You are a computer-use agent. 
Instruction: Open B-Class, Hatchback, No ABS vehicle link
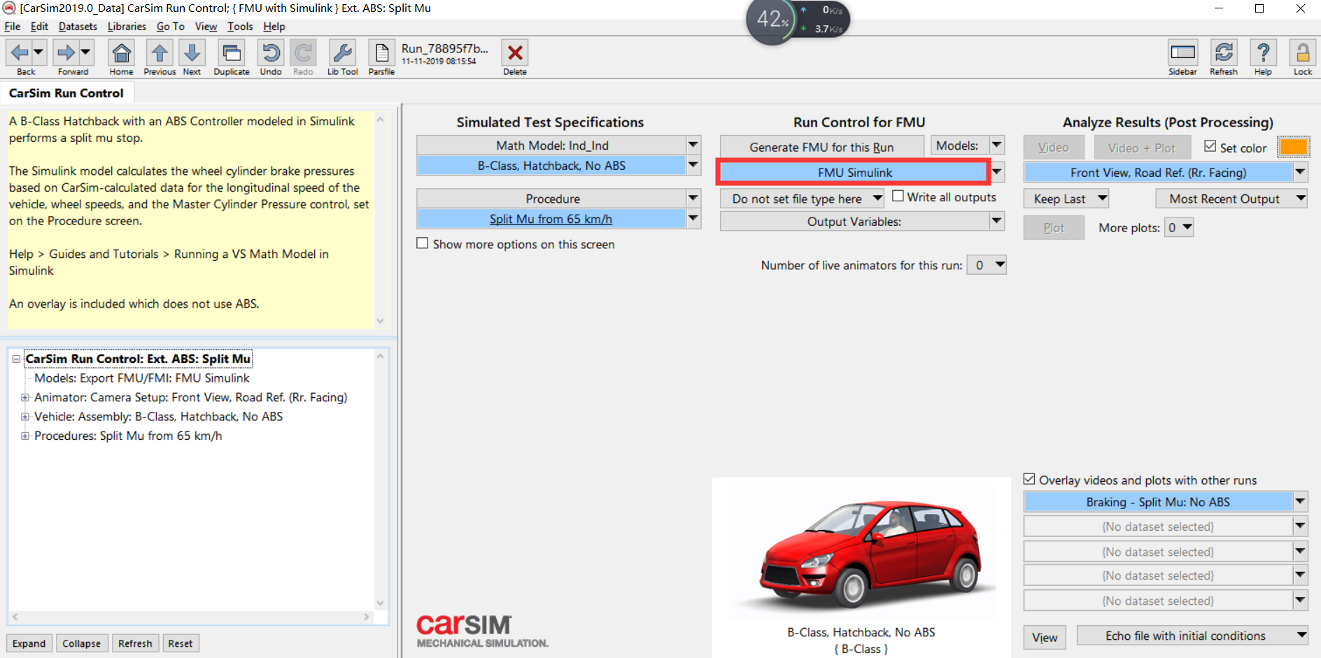click(x=551, y=166)
